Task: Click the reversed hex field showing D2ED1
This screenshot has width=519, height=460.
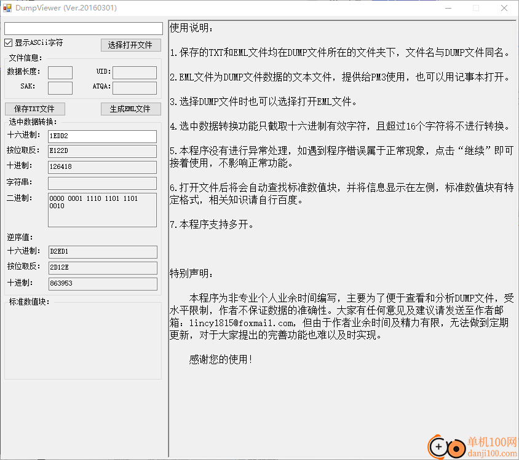Action: 103,252
